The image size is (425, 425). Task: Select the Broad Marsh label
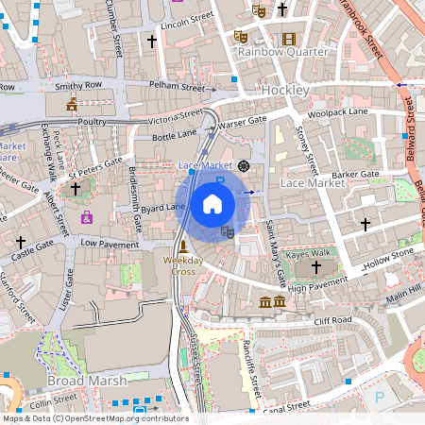pyautogui.click(x=87, y=381)
